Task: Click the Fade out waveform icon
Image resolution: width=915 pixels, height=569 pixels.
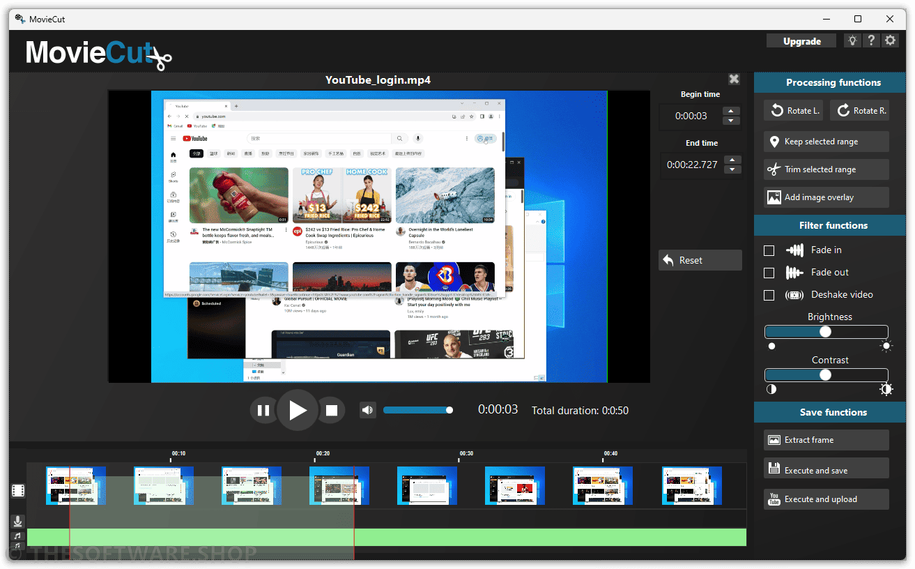Action: point(794,273)
